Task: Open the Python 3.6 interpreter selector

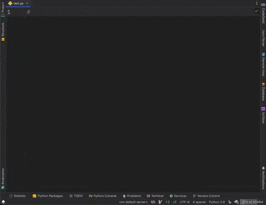Action: point(217,202)
